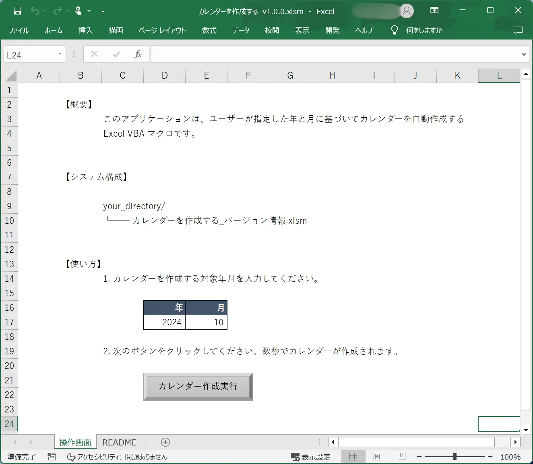533x464 pixels.
Task: Click the Insert Function fx icon
Action: 138,54
